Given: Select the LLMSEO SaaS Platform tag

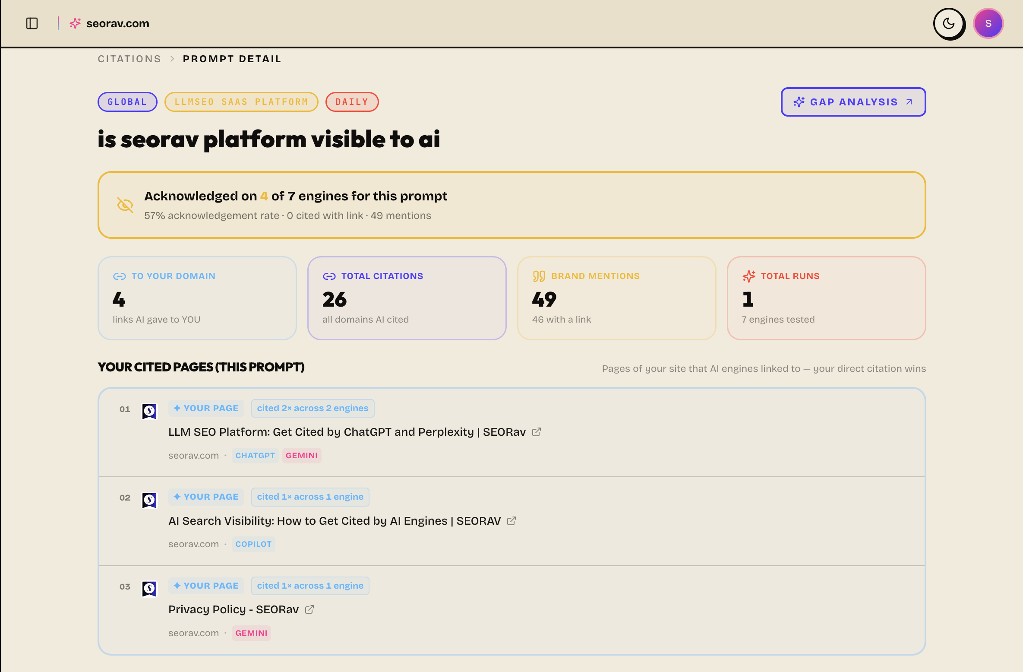Looking at the screenshot, I should pos(241,102).
